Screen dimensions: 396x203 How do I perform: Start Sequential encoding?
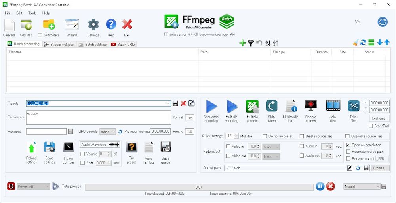pos(211,106)
